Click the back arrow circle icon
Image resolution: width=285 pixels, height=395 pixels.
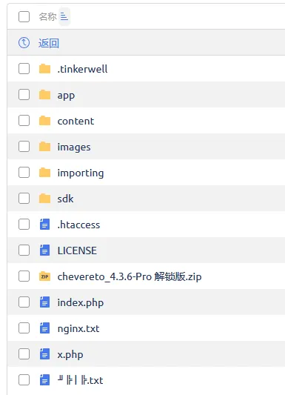click(x=24, y=43)
